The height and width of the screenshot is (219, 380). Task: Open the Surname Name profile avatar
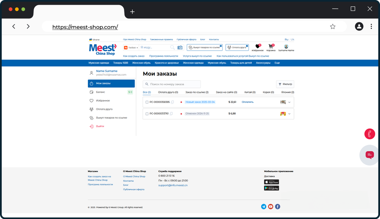286,46
